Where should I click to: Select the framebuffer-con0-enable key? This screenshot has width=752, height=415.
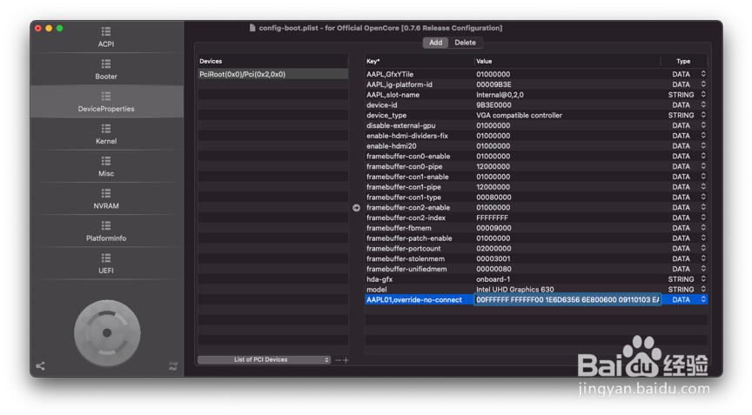pos(408,157)
